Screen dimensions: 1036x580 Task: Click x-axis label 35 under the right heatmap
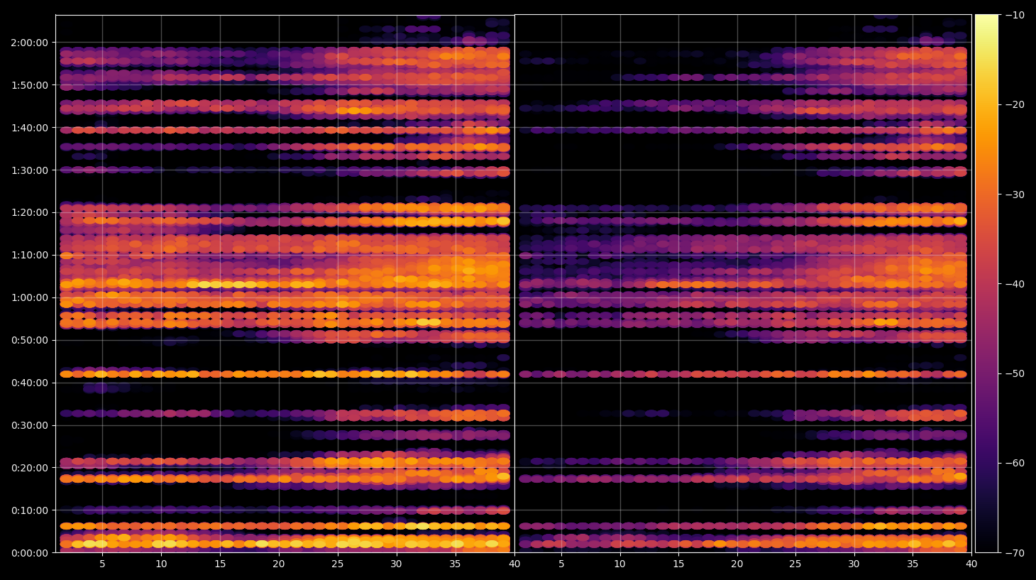913,564
